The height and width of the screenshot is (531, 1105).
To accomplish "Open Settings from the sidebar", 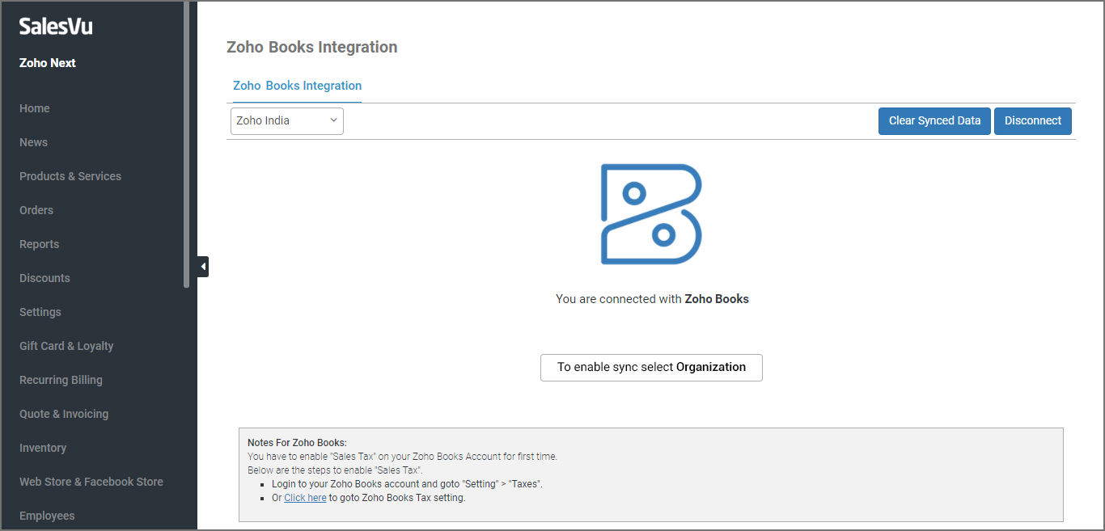I will click(40, 312).
